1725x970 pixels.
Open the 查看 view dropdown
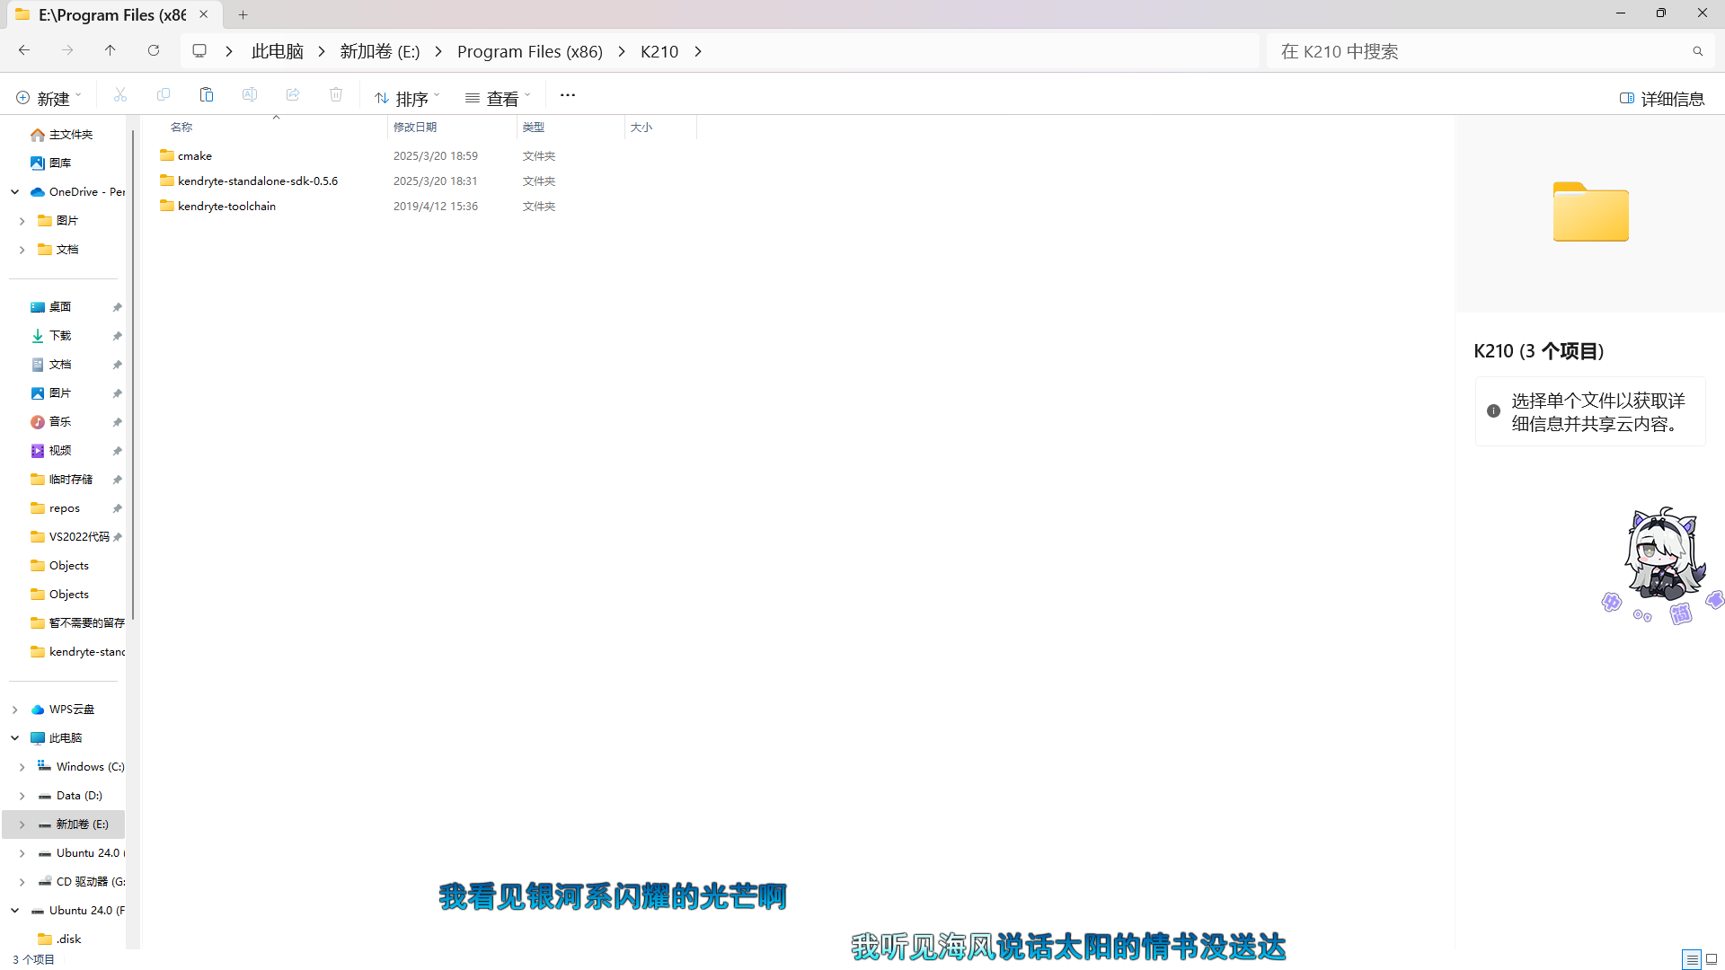click(x=498, y=98)
